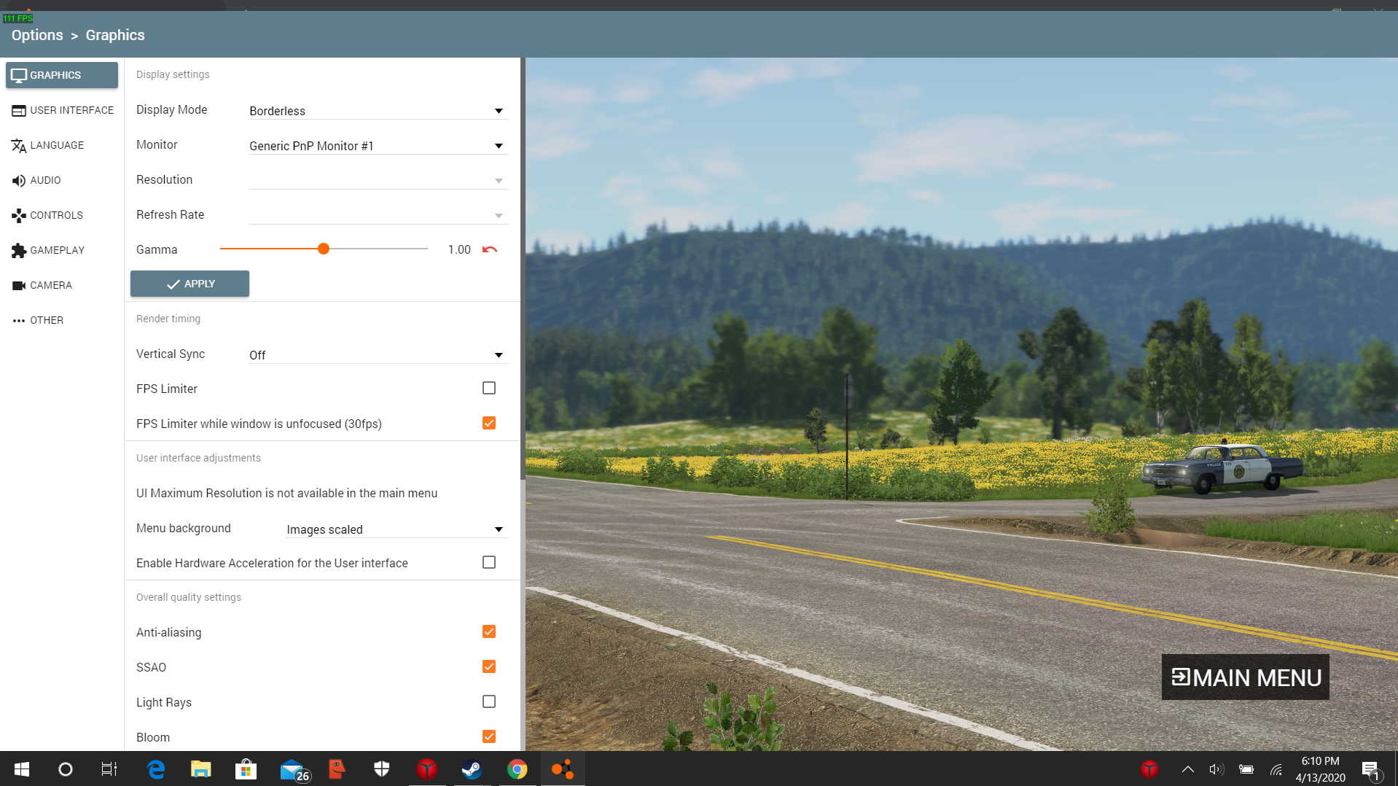Expand the Display Mode dropdown
The width and height of the screenshot is (1398, 786).
(x=378, y=111)
